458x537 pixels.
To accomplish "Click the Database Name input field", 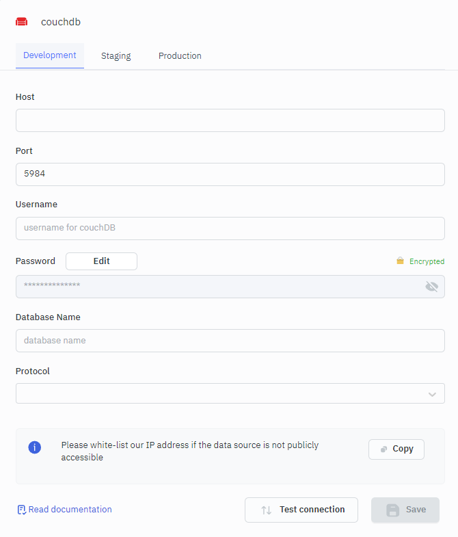I will tap(230, 341).
